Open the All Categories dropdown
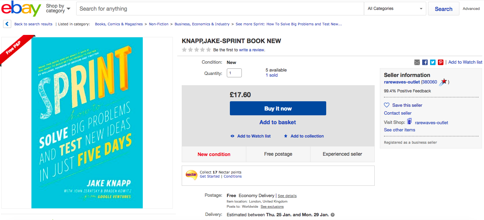This screenshot has height=220, width=484. click(x=396, y=9)
